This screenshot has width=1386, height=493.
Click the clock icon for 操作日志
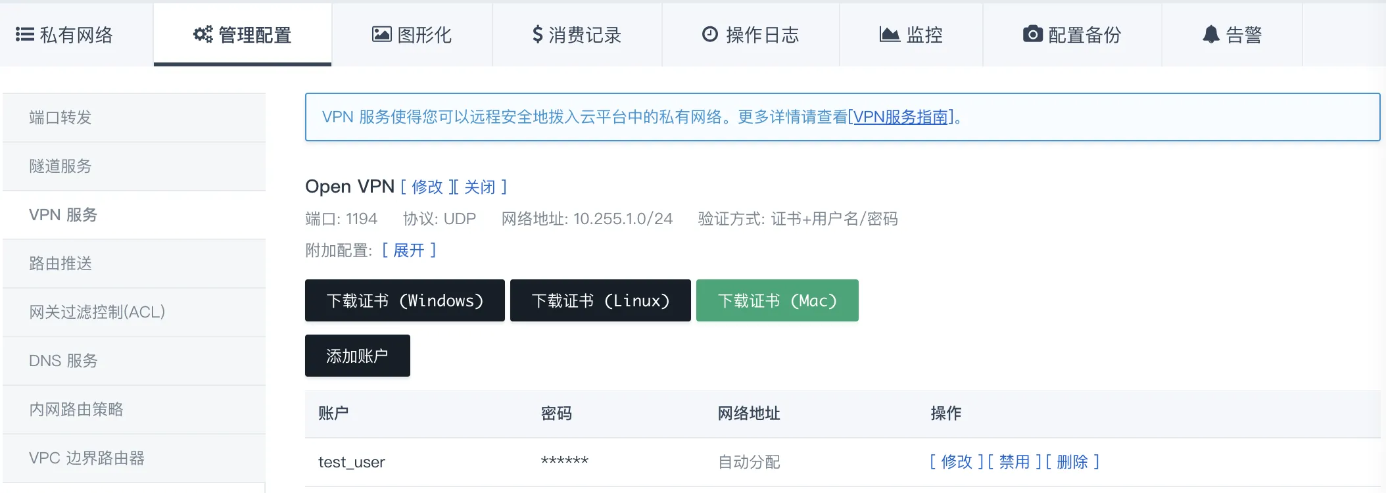709,34
